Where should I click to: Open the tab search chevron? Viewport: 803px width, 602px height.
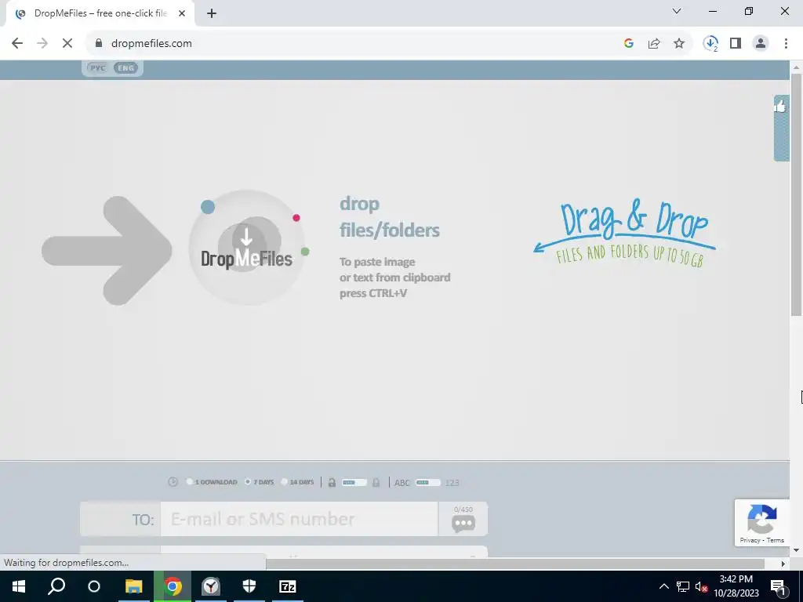677,11
